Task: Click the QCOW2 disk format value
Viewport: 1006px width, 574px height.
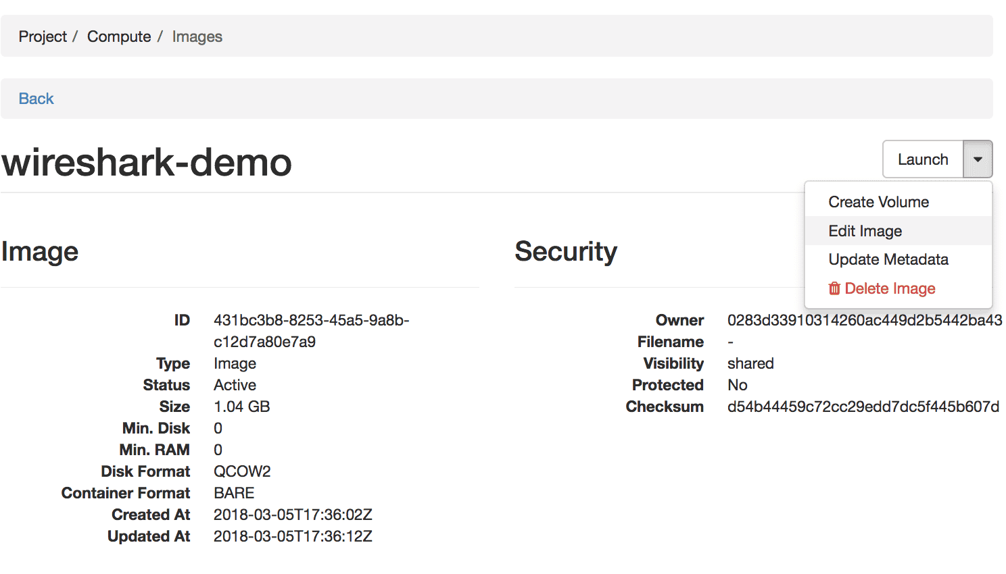Action: coord(242,471)
